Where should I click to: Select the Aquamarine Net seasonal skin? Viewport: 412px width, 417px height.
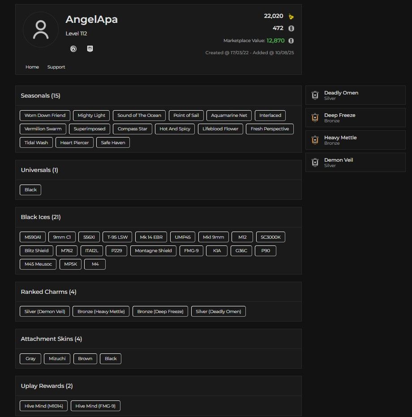click(229, 116)
